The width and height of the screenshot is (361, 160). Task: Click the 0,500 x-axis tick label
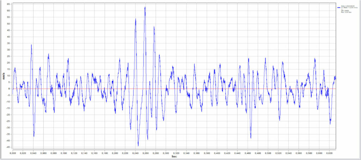tap(268, 153)
